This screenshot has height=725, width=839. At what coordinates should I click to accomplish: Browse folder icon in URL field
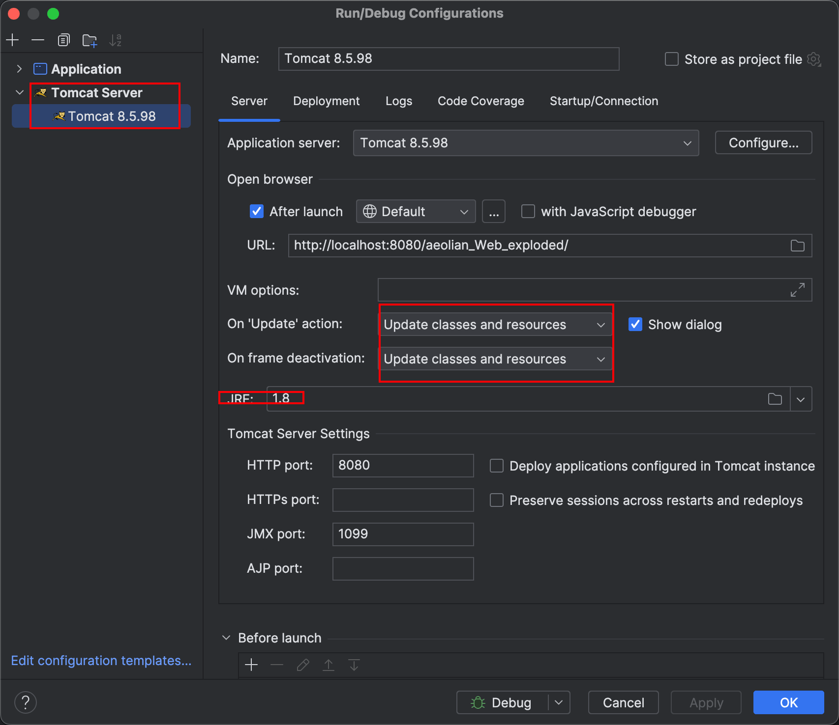tap(797, 246)
